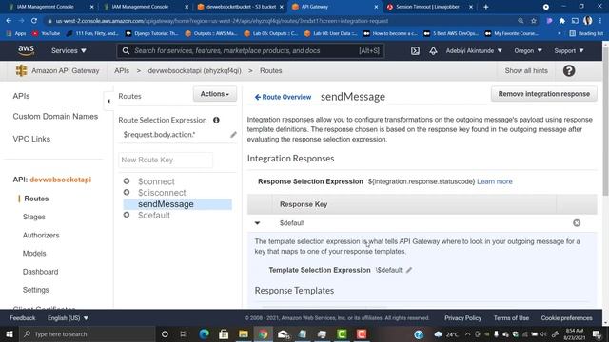
Task: Remove the $default response key
Action: tap(577, 223)
